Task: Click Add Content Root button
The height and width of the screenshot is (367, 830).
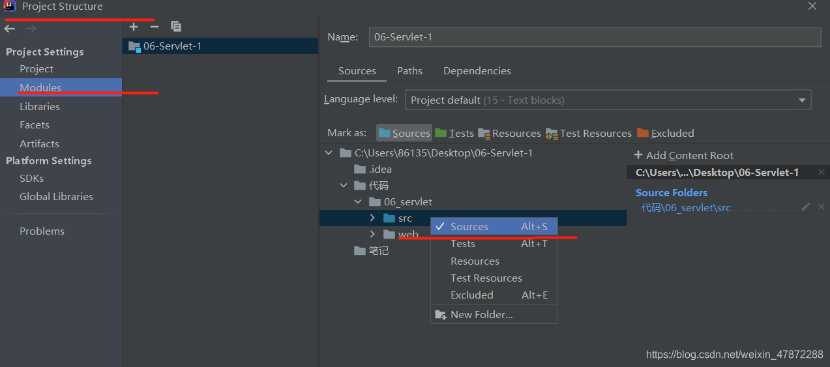Action: point(684,155)
